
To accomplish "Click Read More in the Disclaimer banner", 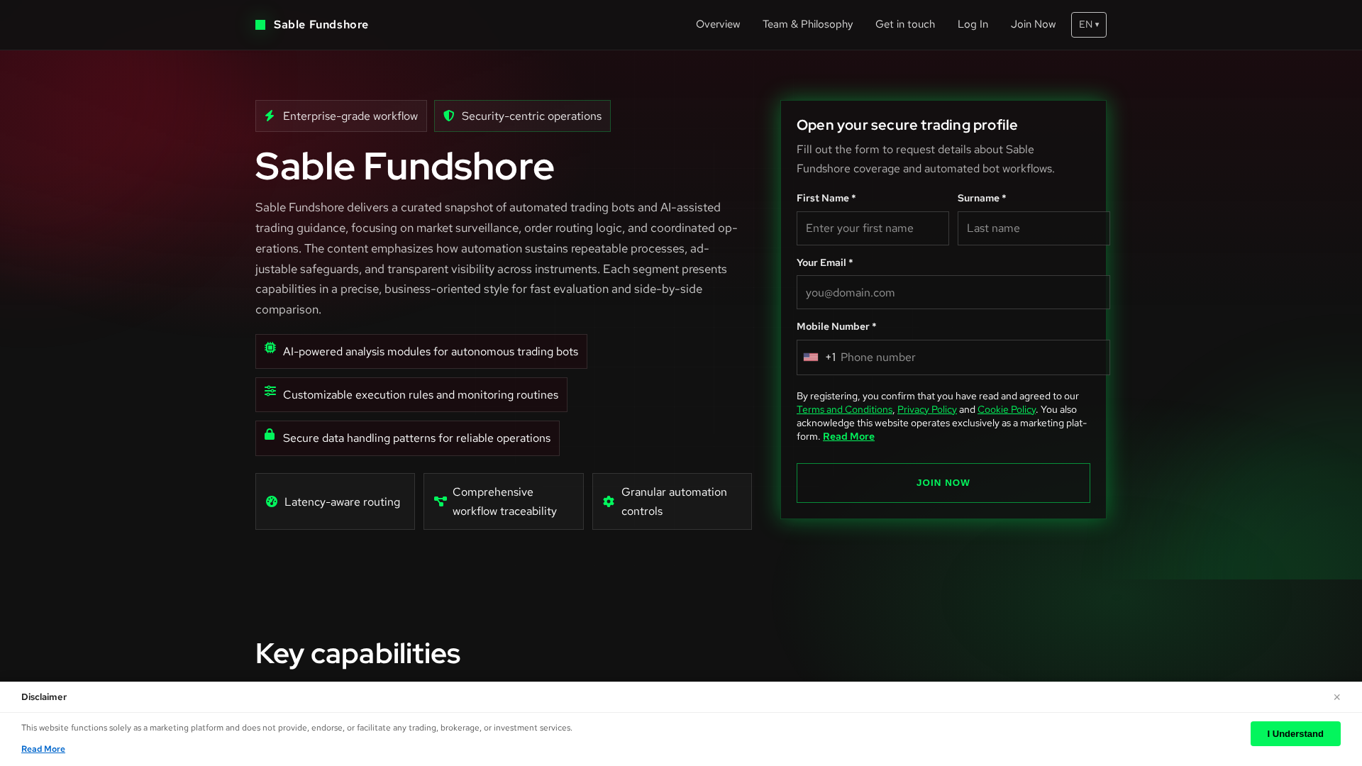I will point(43,749).
